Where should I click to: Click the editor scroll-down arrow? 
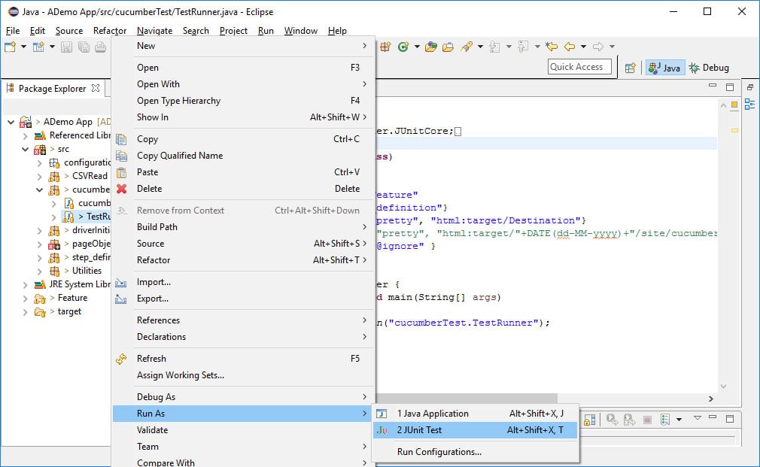723,386
